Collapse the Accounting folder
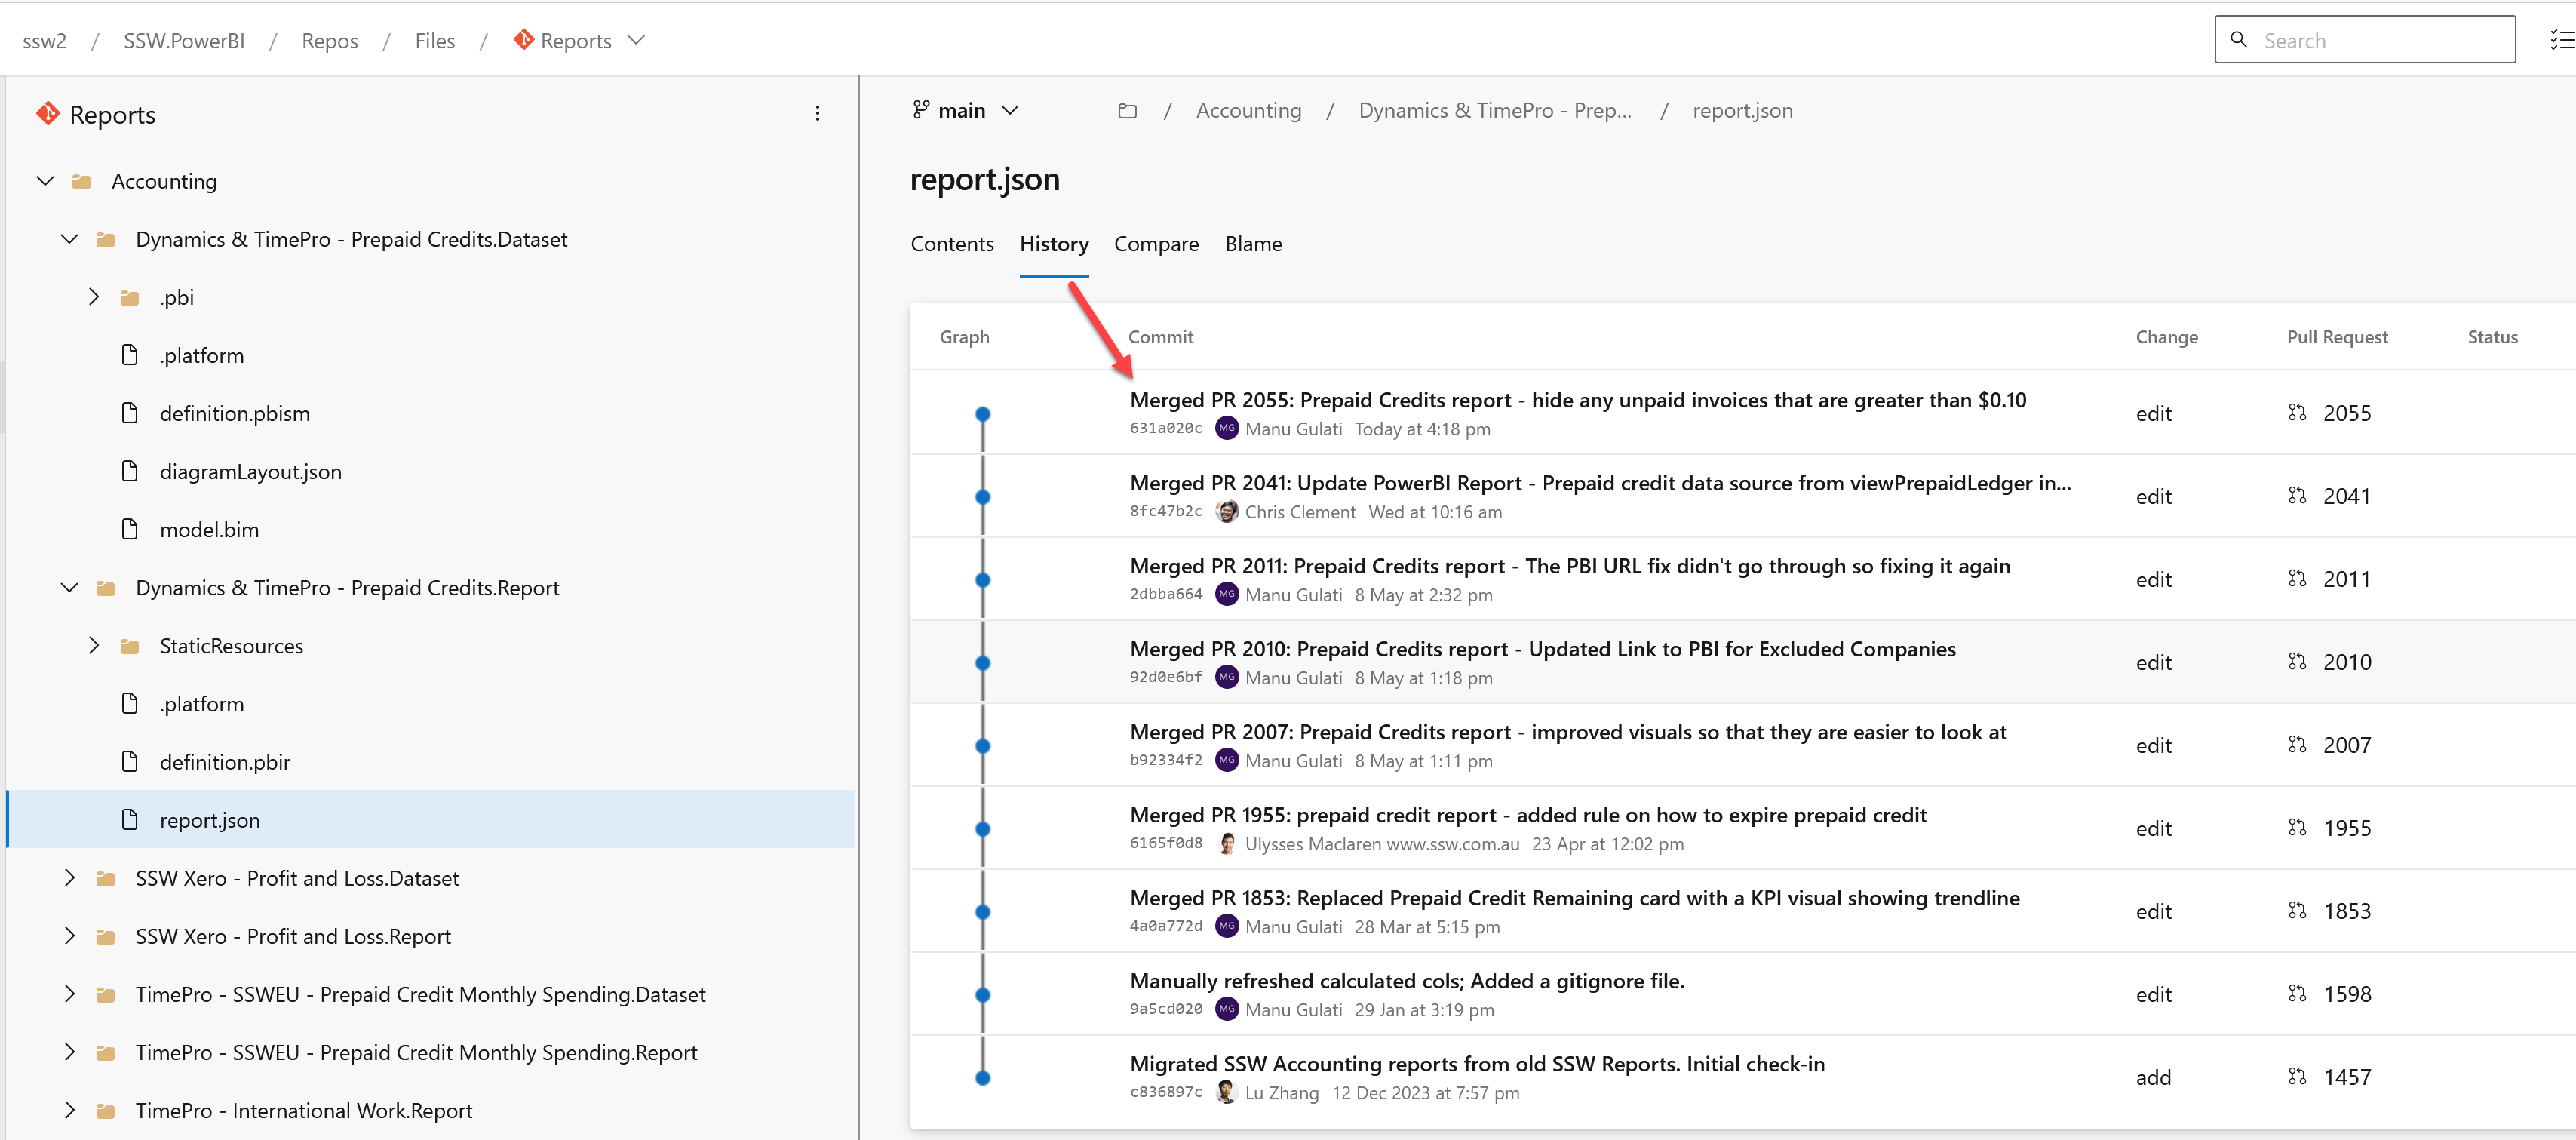Screen dimensions: 2576x1140 coord(45,181)
